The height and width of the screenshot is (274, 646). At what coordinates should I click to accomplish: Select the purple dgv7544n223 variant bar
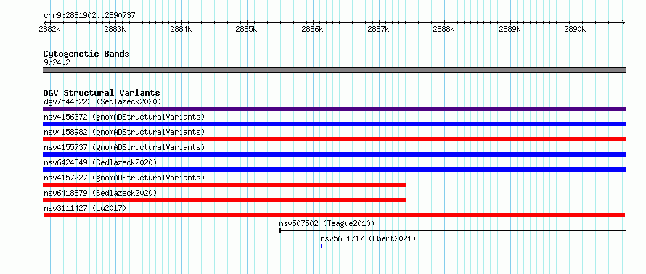(334, 109)
